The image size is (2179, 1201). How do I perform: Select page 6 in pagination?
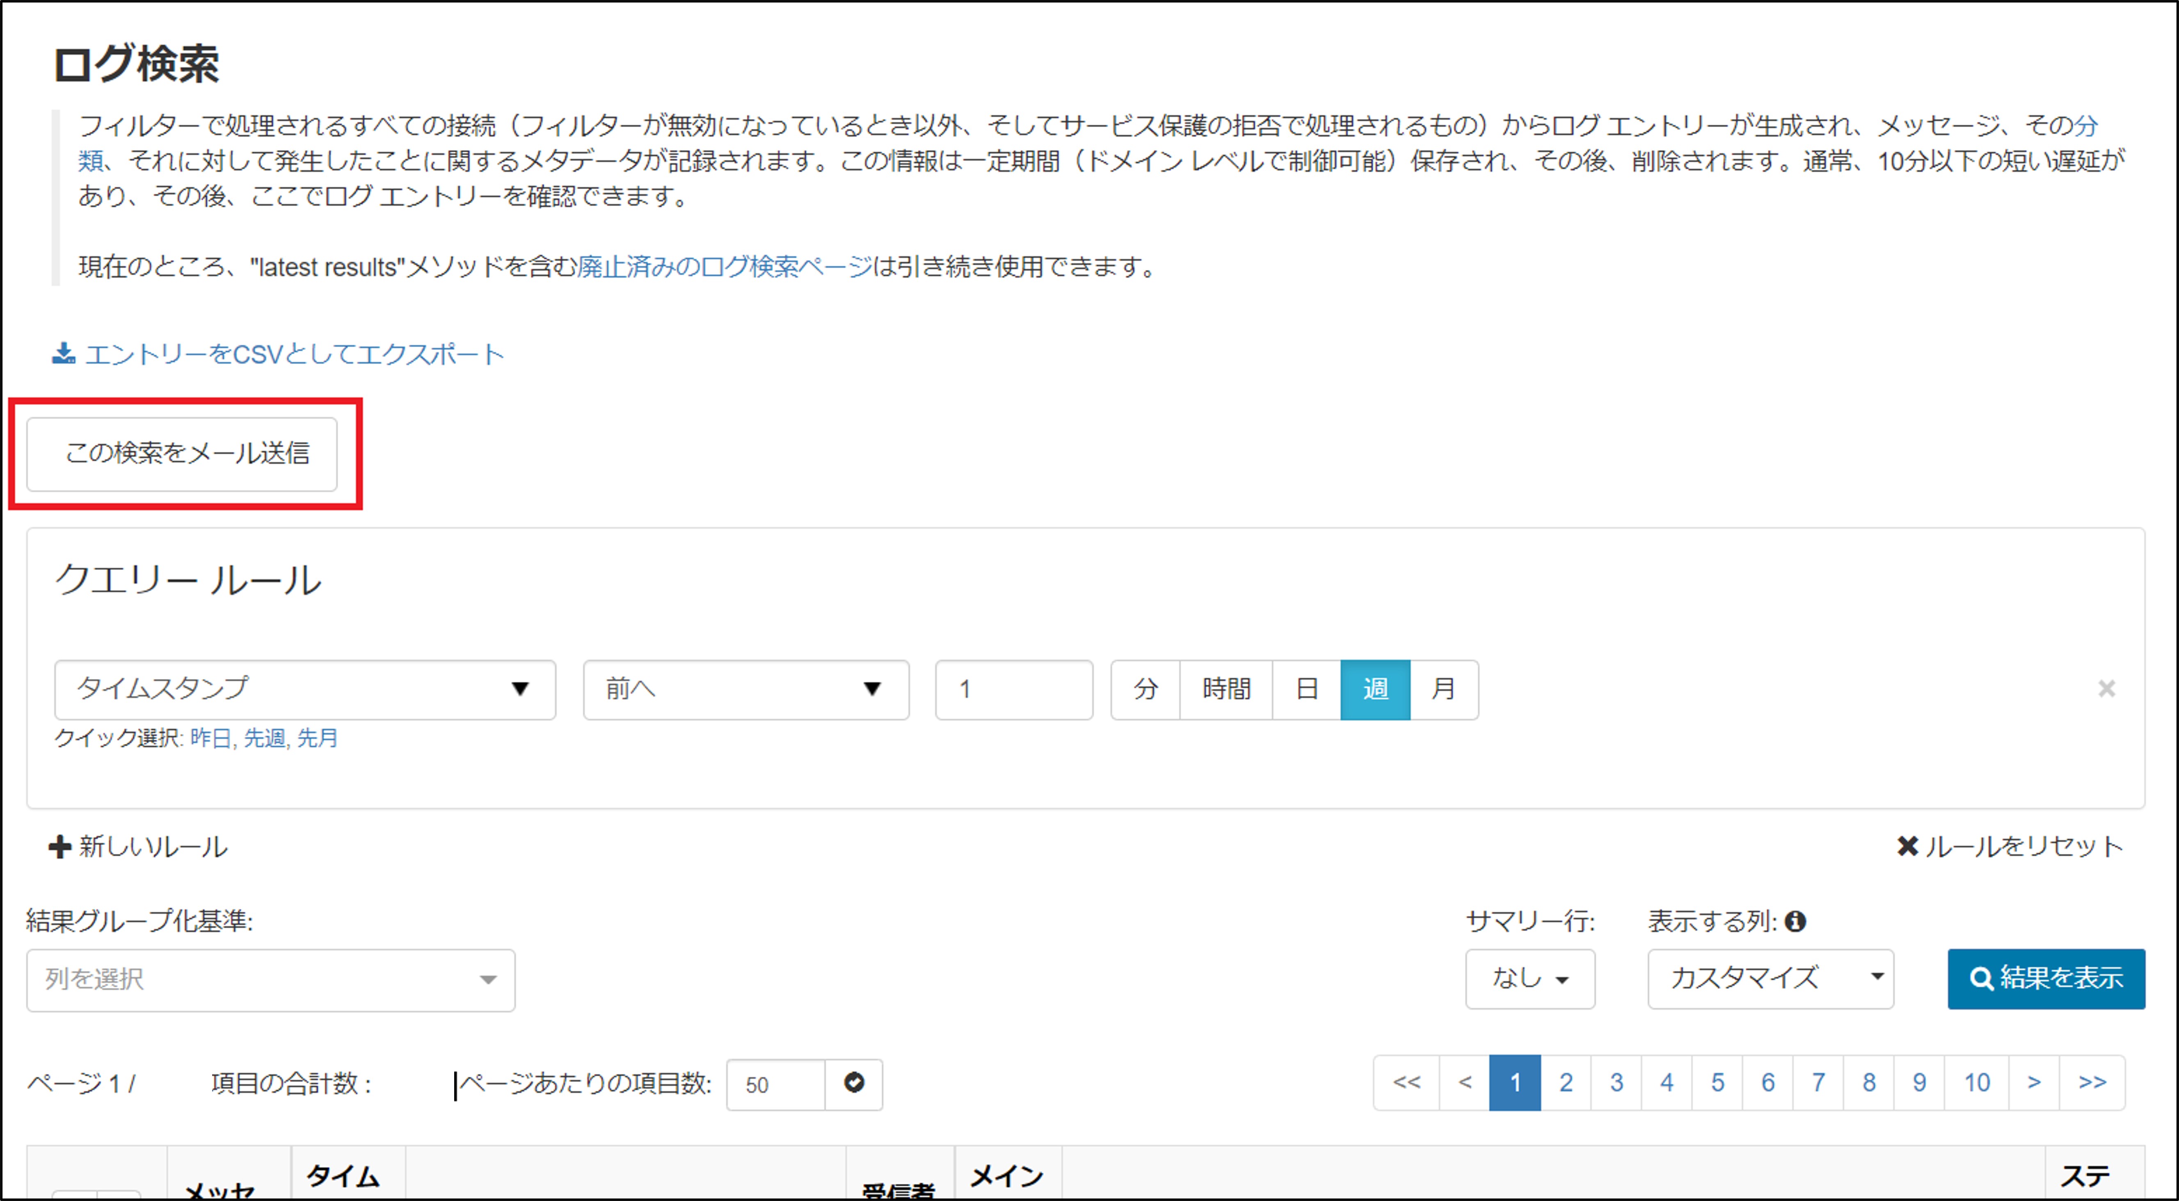pos(1768,1082)
